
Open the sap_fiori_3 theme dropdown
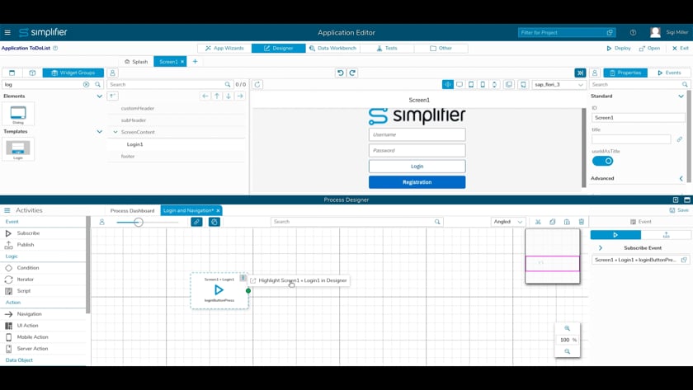tap(559, 84)
